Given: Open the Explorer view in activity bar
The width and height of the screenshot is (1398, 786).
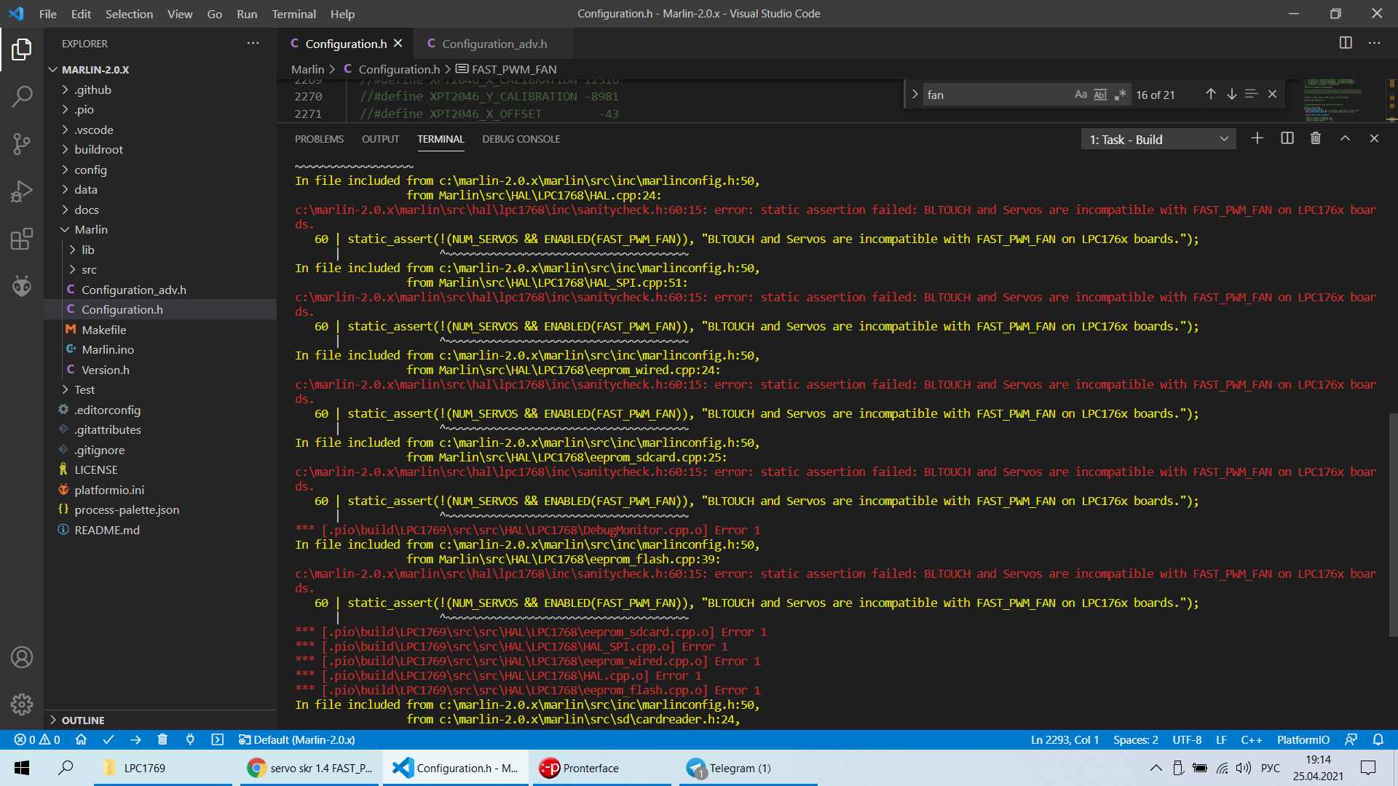Looking at the screenshot, I should tap(22, 50).
